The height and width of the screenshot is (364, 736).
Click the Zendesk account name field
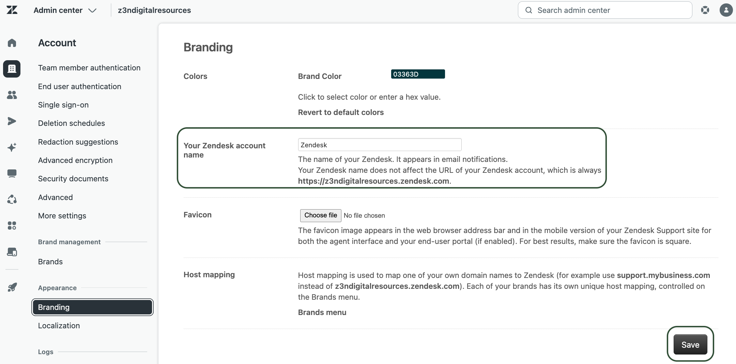point(380,145)
